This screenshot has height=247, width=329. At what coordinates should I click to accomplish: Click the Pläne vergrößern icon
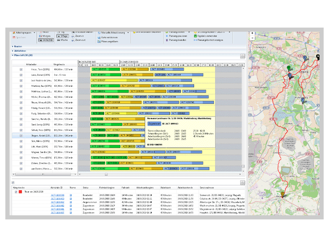[x=98, y=41]
